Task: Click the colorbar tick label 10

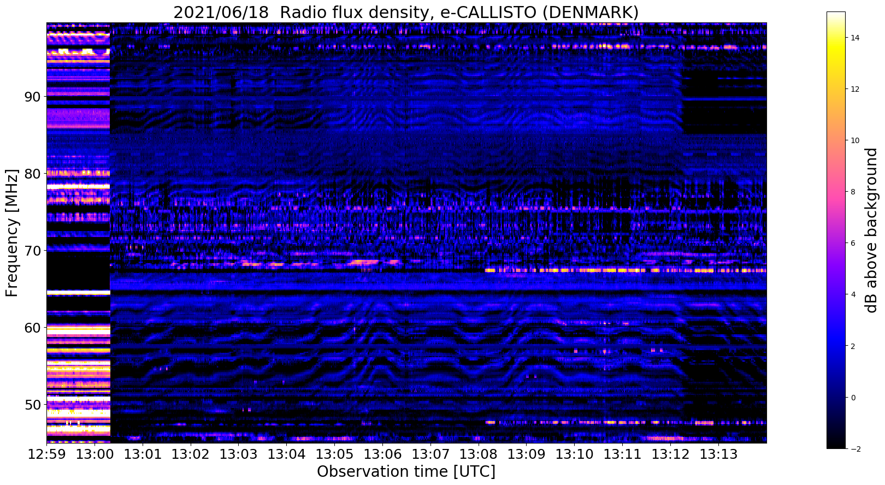Action: pos(854,140)
